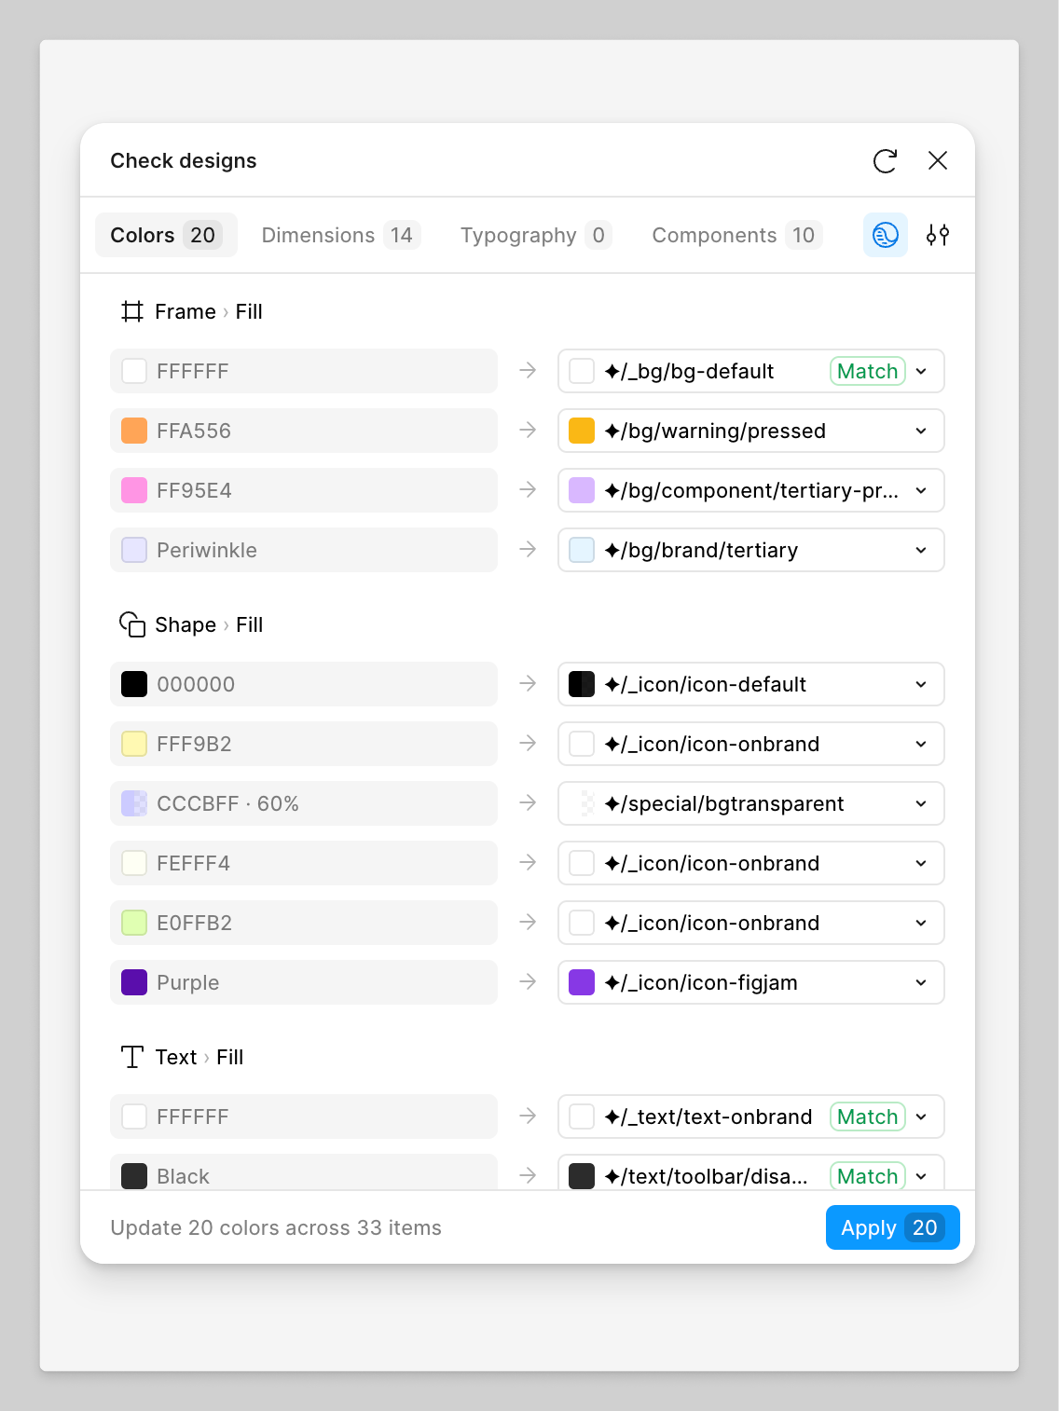The image size is (1059, 1411).
Task: Click the arrow icon next to Periwinkle
Action: 528,550
